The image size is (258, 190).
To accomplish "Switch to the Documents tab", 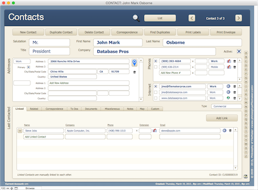I will point(91,109).
